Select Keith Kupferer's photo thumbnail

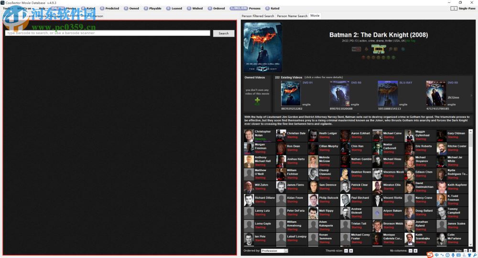(441, 187)
